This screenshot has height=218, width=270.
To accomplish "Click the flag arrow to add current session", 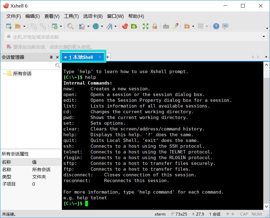I will pos(9,46).
